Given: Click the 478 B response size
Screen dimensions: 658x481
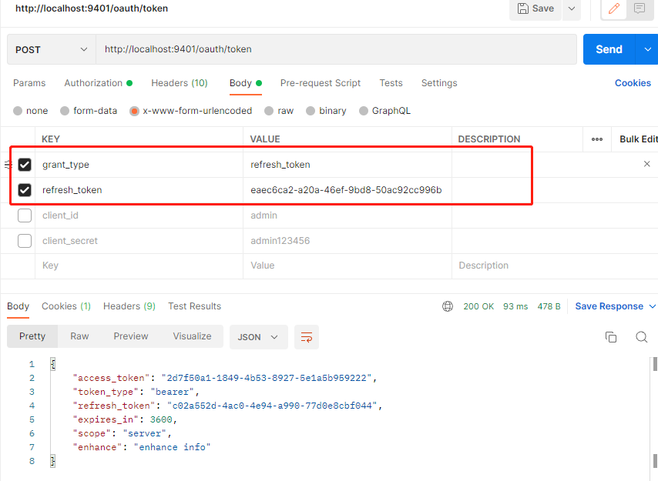Looking at the screenshot, I should point(549,306).
